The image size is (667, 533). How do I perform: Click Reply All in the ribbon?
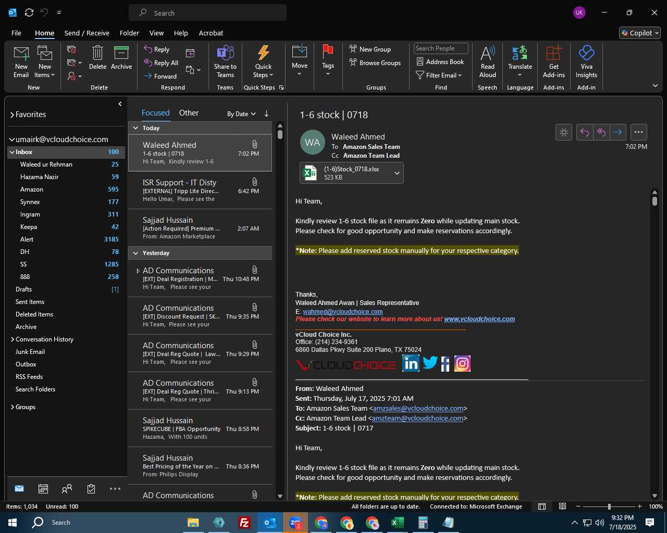pyautogui.click(x=162, y=63)
